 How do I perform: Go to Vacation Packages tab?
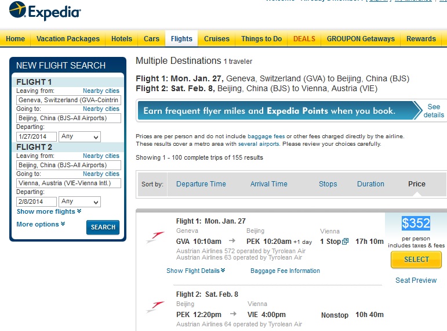[68, 39]
